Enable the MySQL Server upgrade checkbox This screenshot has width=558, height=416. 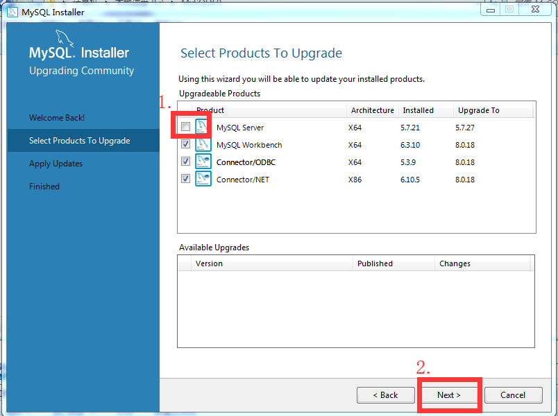click(x=185, y=126)
